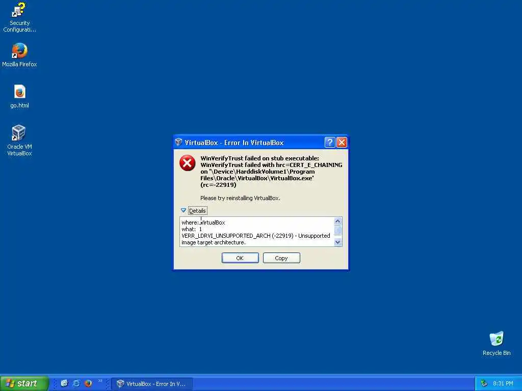Click the Details label
The image size is (522, 391).
tap(197, 211)
